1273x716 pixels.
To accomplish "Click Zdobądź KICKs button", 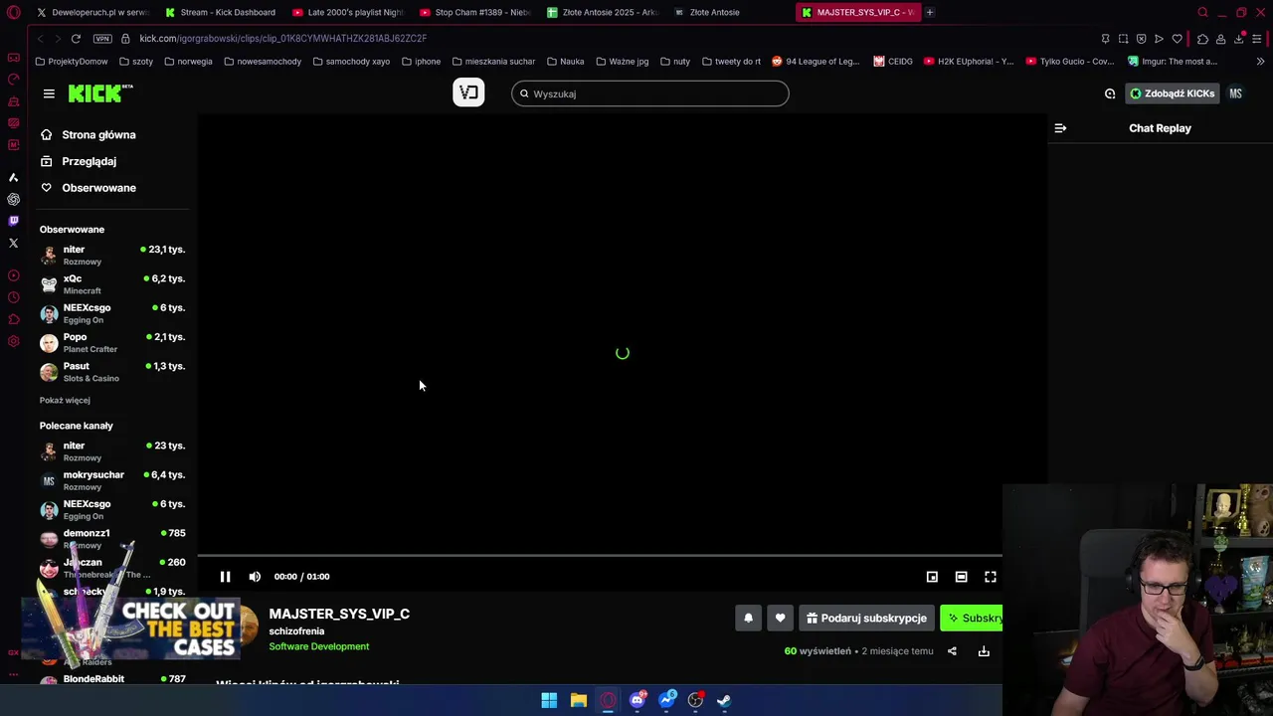I will coord(1172,93).
